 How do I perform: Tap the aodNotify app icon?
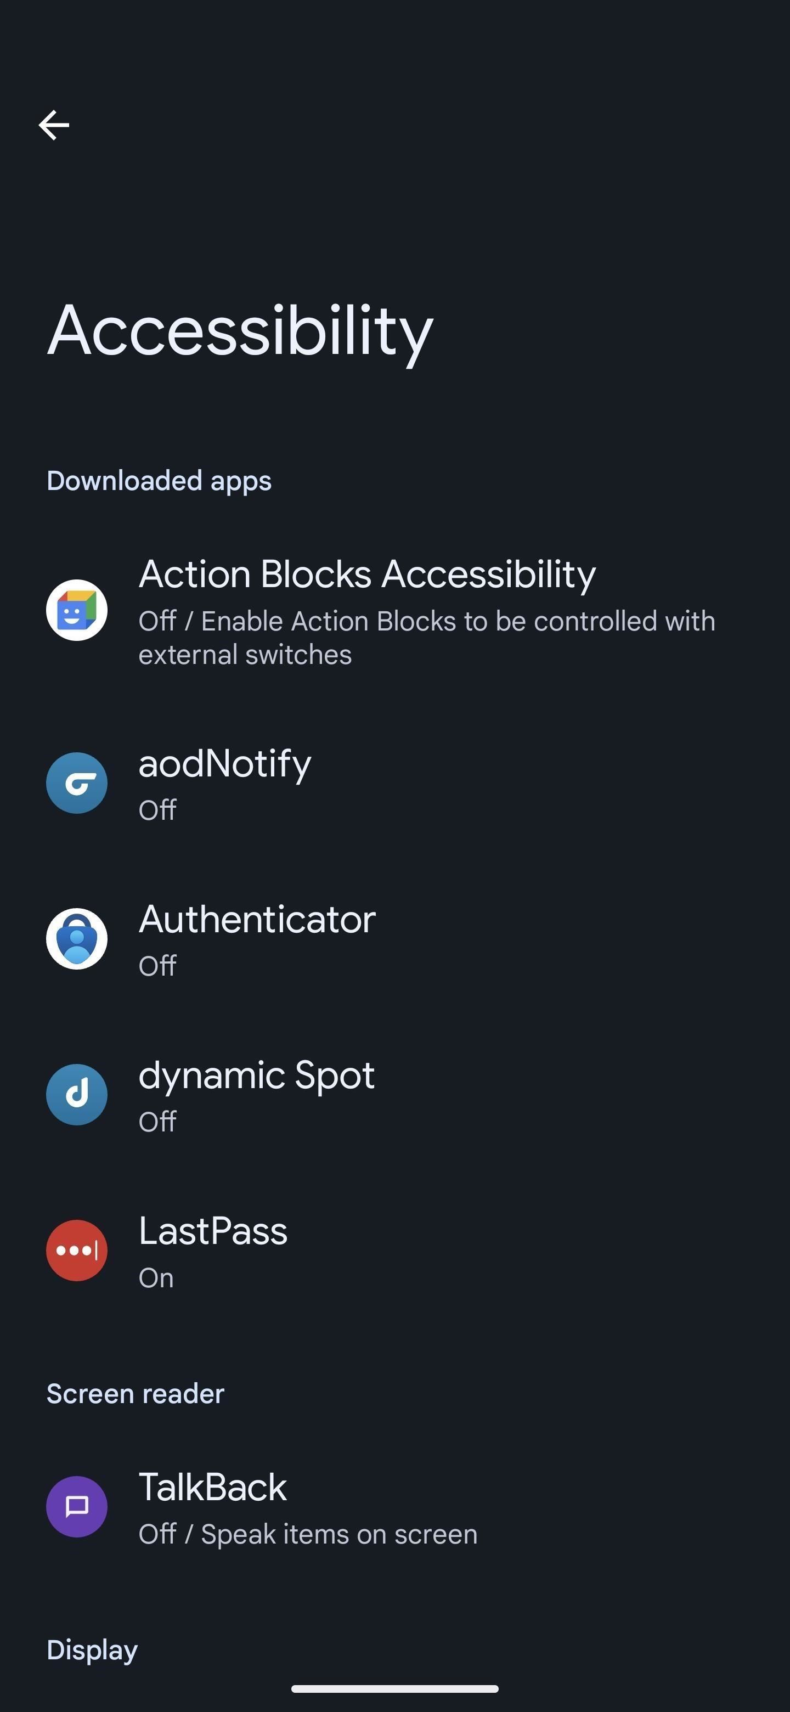coord(76,783)
